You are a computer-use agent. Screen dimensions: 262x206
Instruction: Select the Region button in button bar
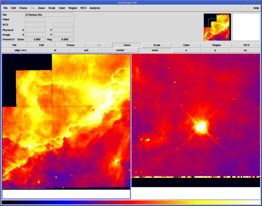[217, 45]
